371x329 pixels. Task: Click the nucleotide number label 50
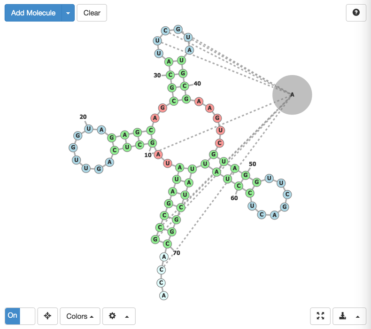pos(252,164)
